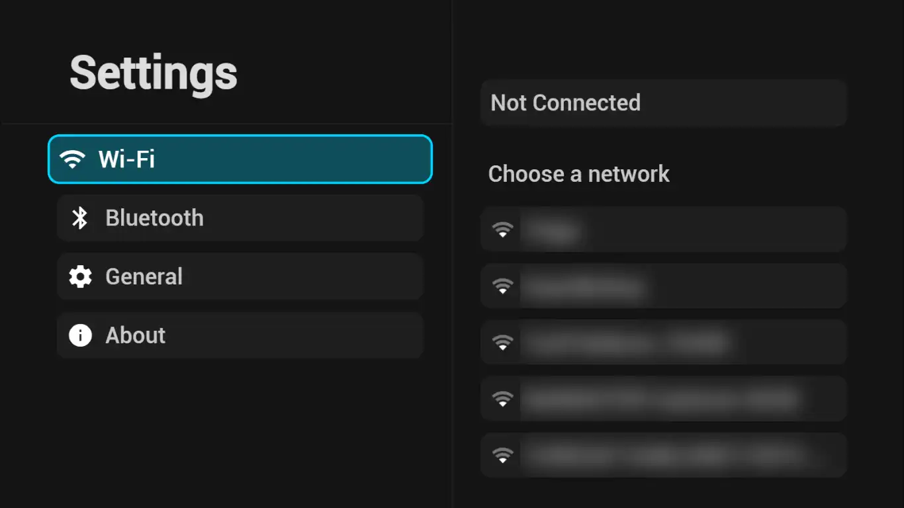Click the second network's signal strength icon
904x508 pixels.
coord(503,286)
